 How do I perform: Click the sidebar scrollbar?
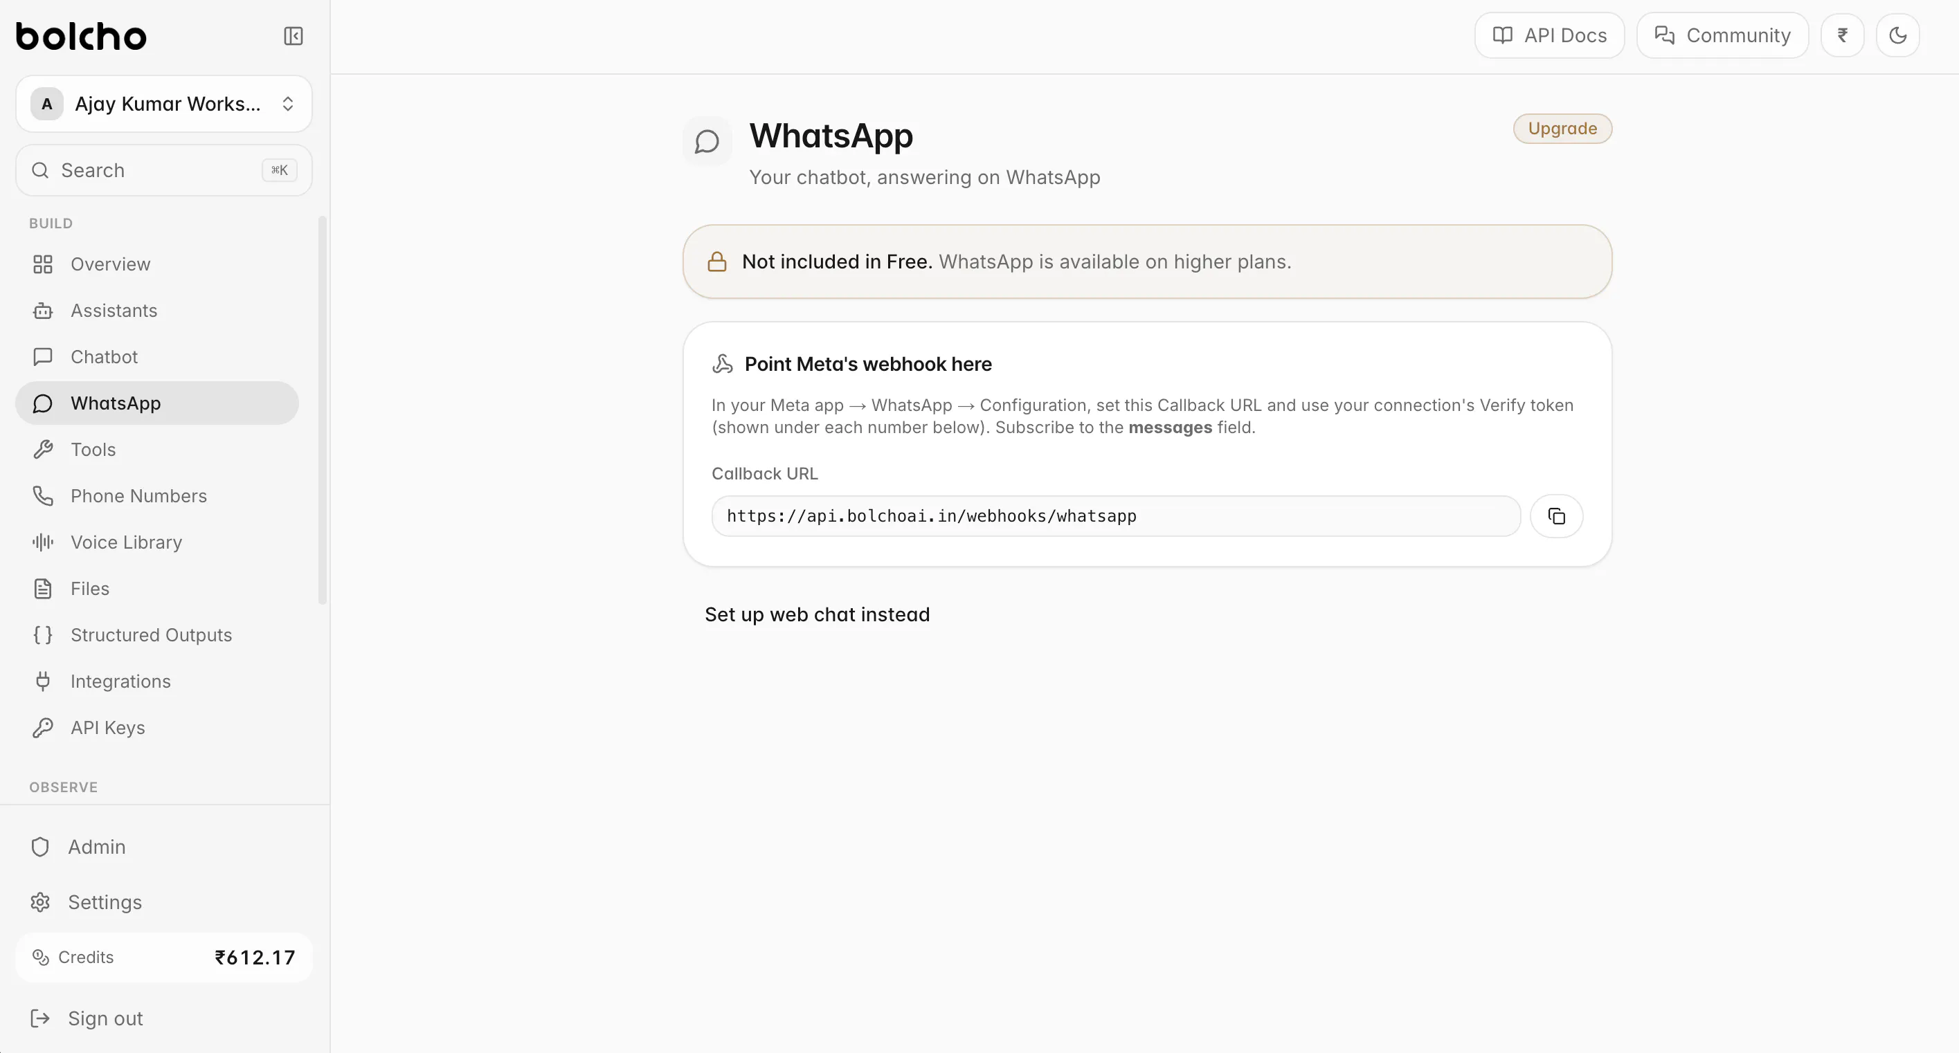tap(323, 410)
